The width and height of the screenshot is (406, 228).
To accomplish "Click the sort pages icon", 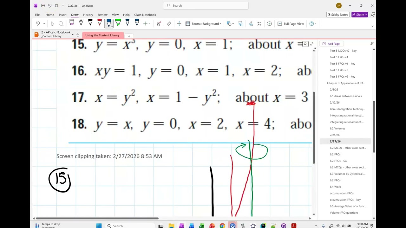I will tap(372, 44).
